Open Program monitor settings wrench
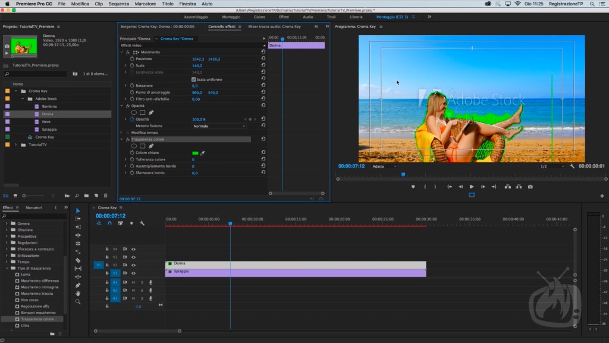609x343 pixels. click(572, 166)
